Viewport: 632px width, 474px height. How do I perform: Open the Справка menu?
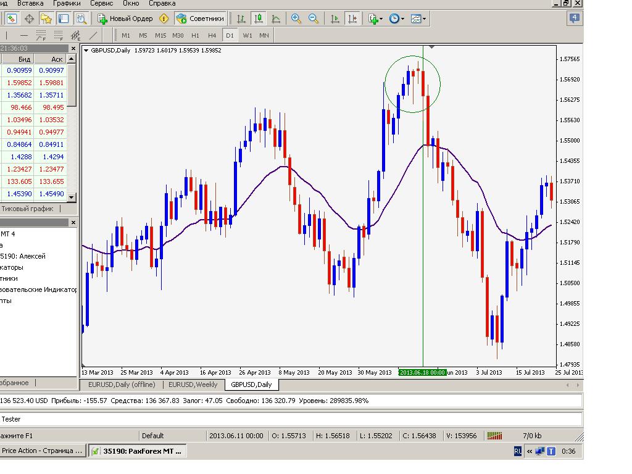coord(162,3)
